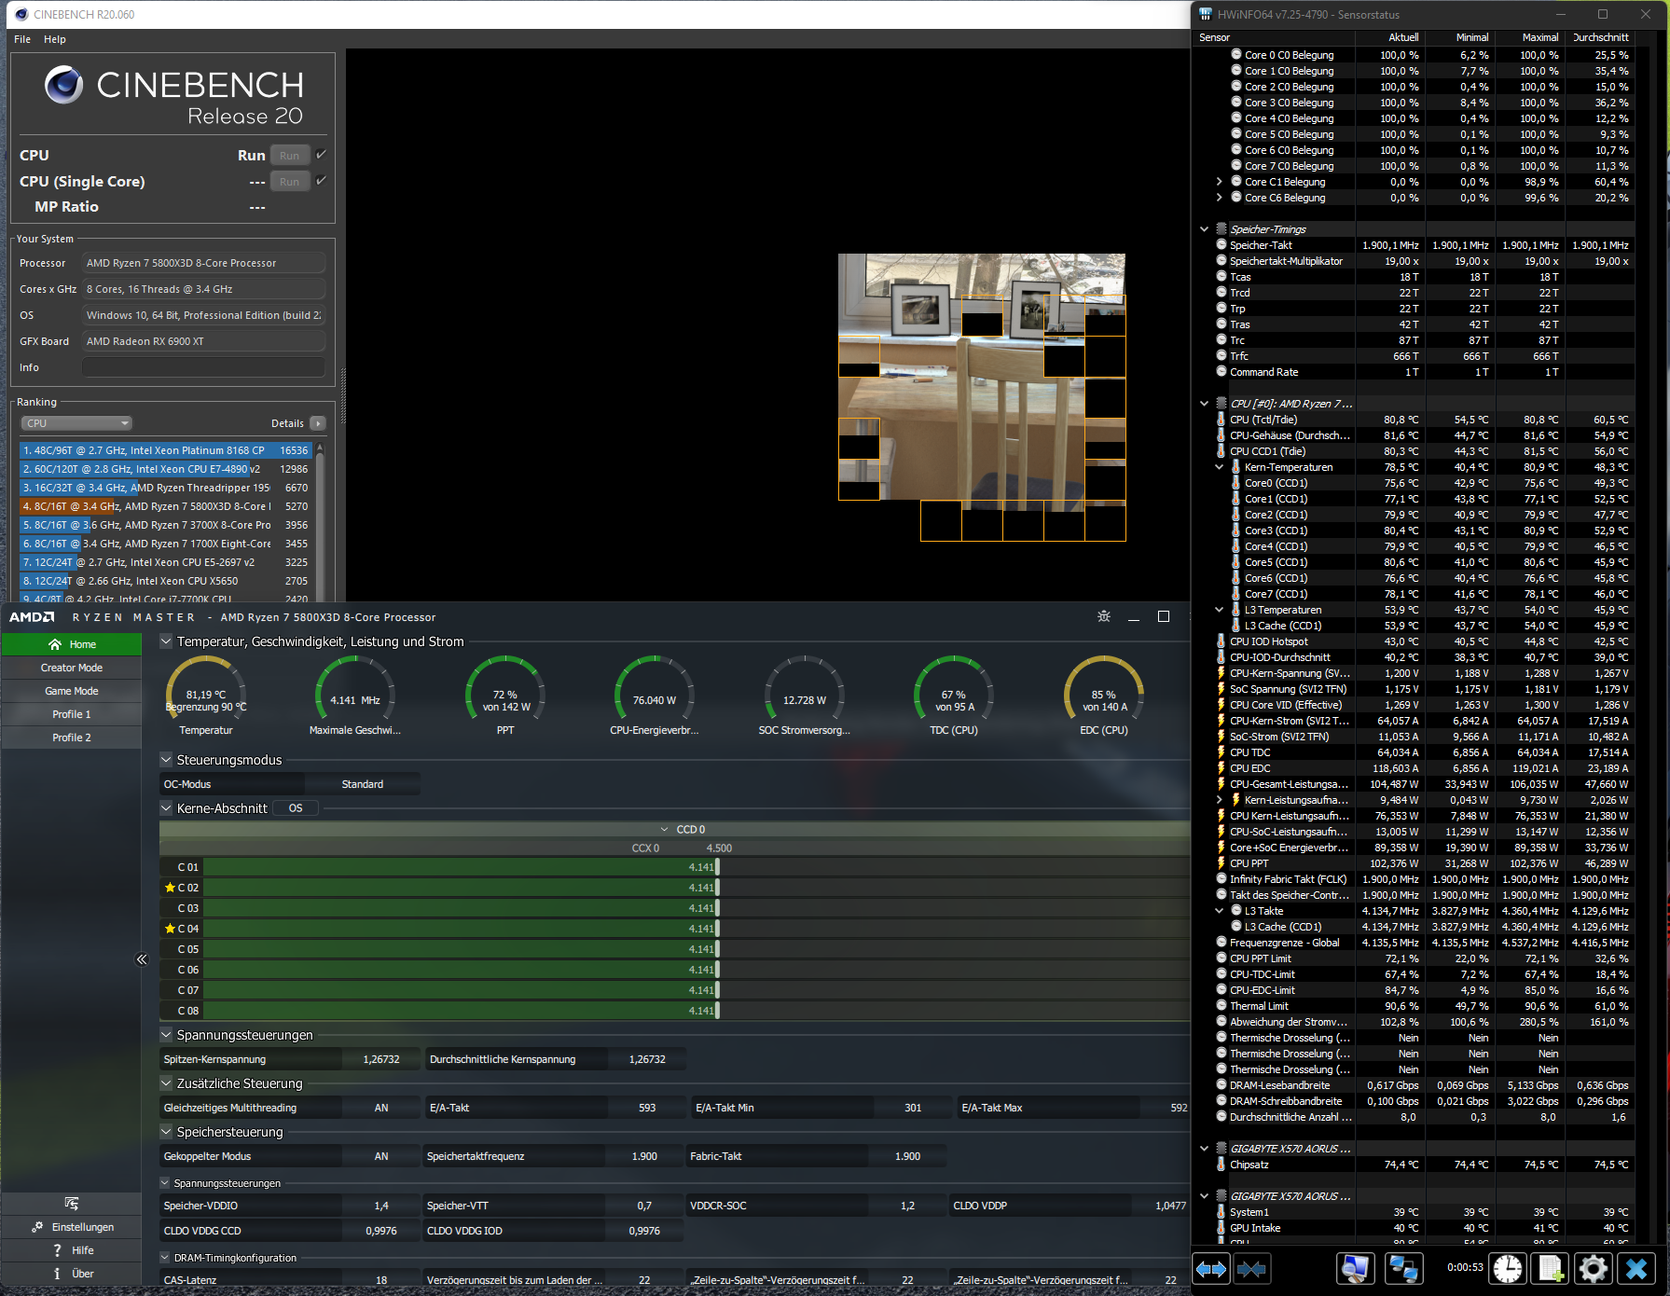This screenshot has width=1670, height=1296.
Task: Collapse the Speicher-Timings sensor group
Action: point(1204,229)
